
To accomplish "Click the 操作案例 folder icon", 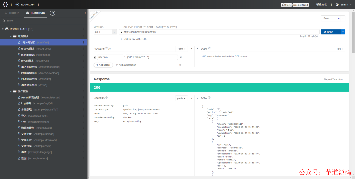I will coord(15,91).
